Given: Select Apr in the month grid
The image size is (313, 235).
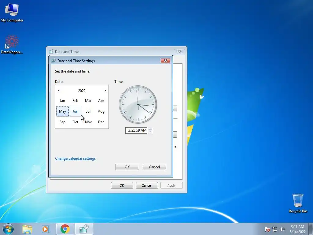Looking at the screenshot, I should tap(101, 100).
